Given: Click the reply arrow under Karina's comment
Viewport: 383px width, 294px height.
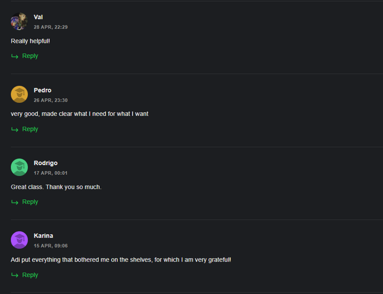Looking at the screenshot, I should [14, 276].
